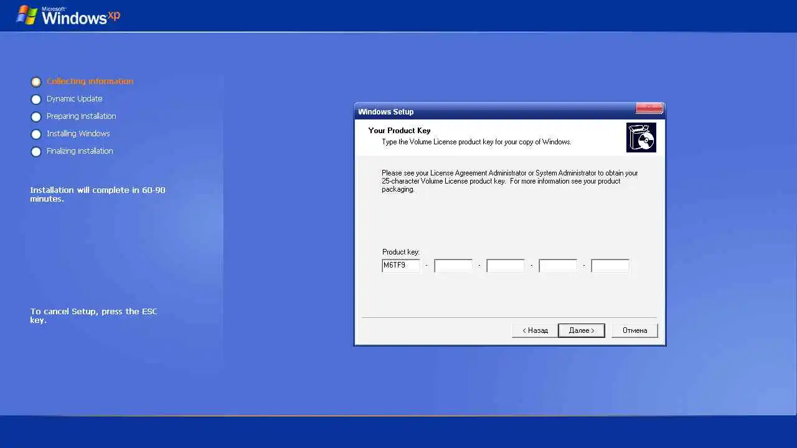Viewport: 797px width, 448px height.
Task: Close the Windows Setup dialog
Action: click(649, 109)
